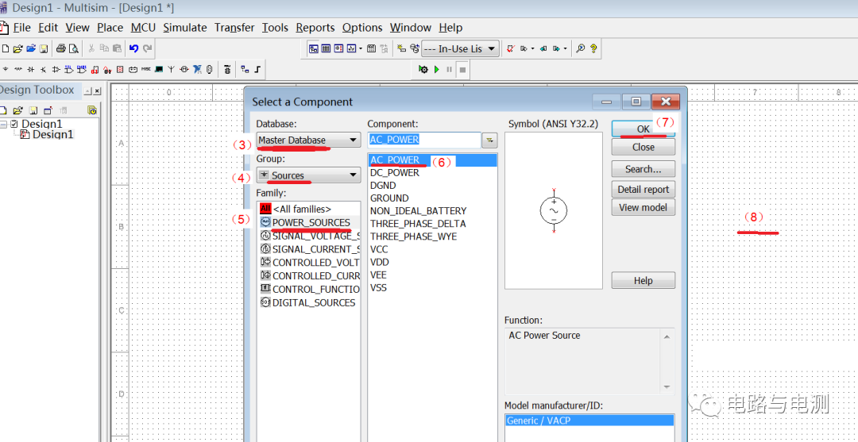Place an RF antenna component
Image resolution: width=858 pixels, height=442 pixels.
point(172,69)
